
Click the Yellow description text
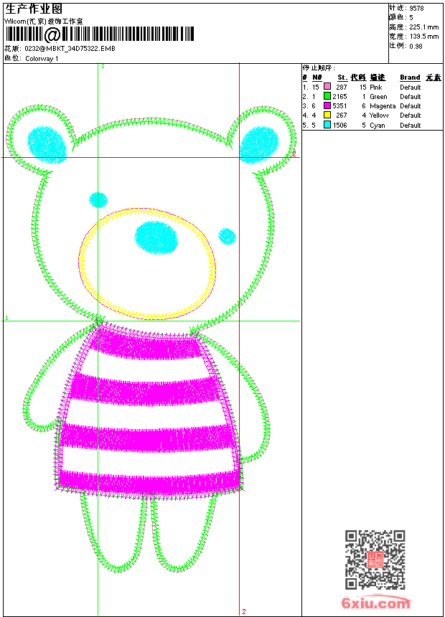(379, 116)
